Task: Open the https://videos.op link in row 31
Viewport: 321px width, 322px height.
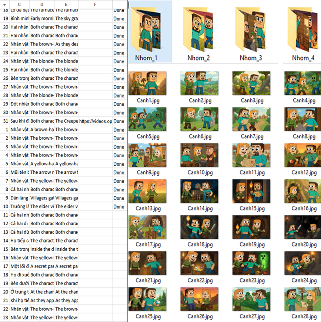Action: pyautogui.click(x=96, y=121)
